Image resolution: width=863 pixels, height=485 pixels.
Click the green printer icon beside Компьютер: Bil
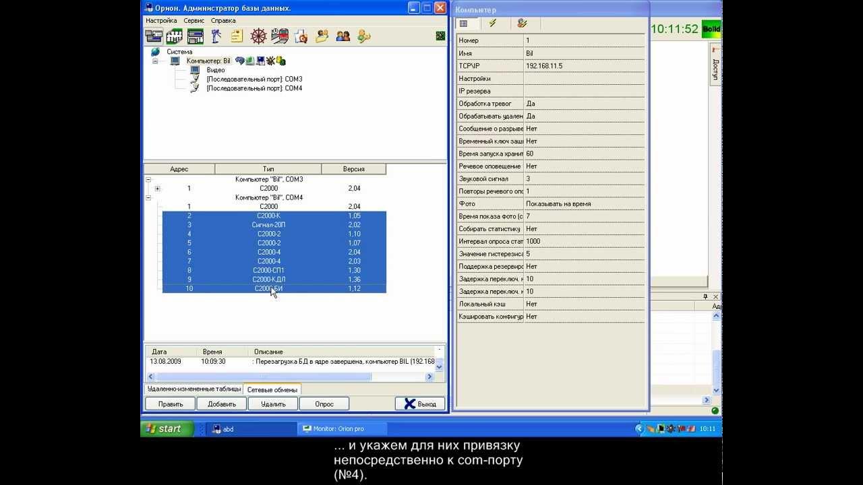pyautogui.click(x=249, y=61)
